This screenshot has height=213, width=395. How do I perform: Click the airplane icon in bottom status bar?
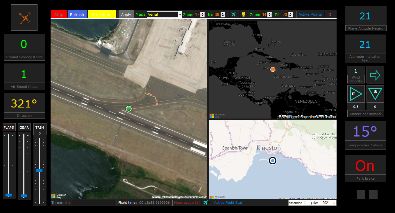[x=205, y=203]
